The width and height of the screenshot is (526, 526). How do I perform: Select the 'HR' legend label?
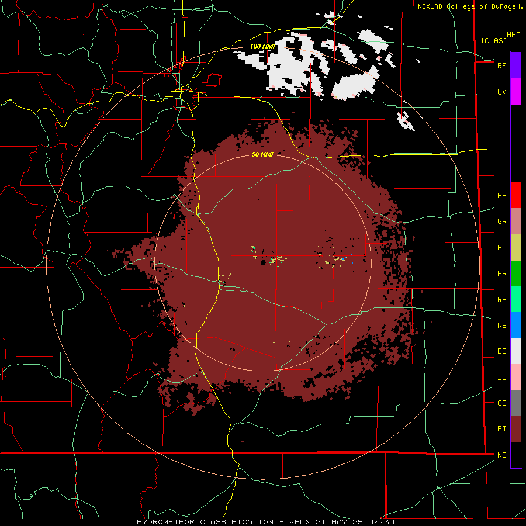coord(501,273)
